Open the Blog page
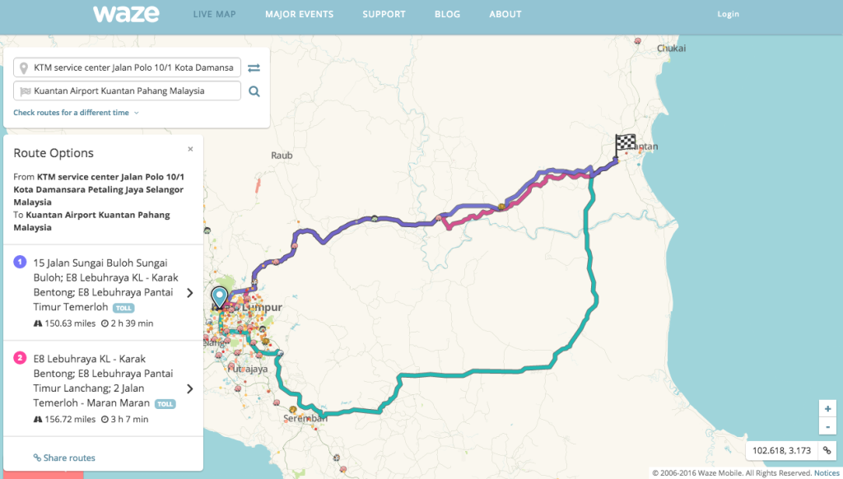This screenshot has height=479, width=843. tap(447, 15)
